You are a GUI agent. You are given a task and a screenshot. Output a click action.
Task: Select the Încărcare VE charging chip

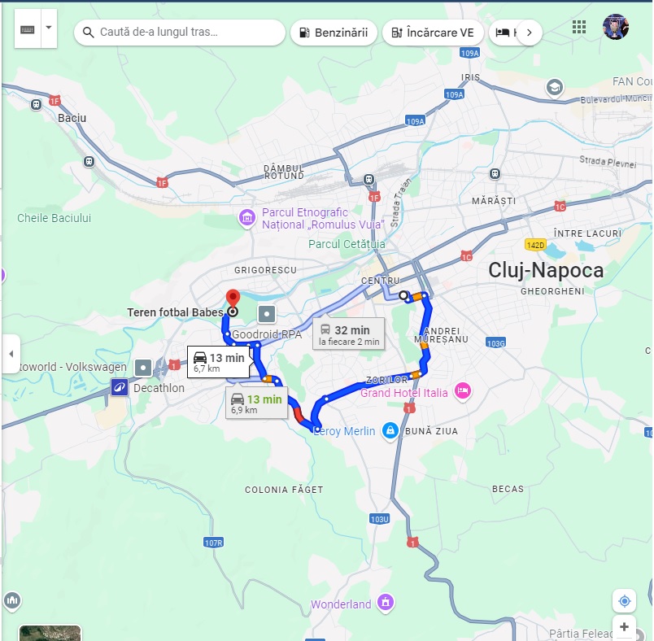(433, 33)
